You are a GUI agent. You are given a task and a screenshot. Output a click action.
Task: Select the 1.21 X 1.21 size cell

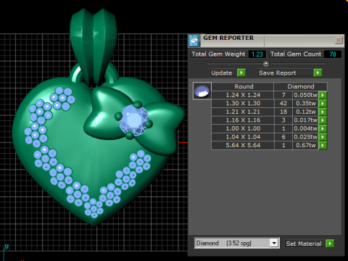[243, 112]
